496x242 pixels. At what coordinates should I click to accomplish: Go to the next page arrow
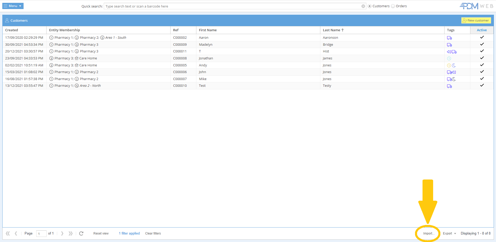point(62,233)
